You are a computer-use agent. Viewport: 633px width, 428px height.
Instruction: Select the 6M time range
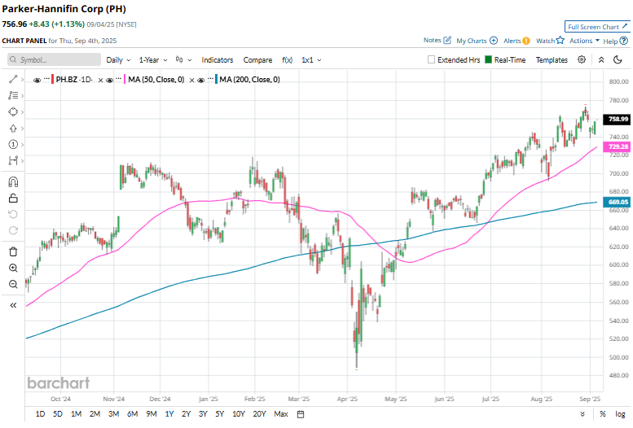point(133,414)
